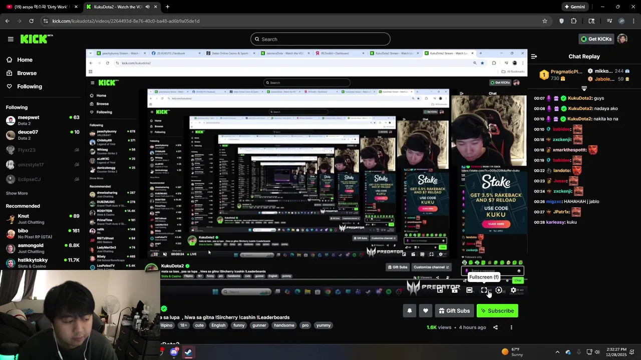This screenshot has width=641, height=360.
Task: Click the handsome tag
Action: pos(284,325)
